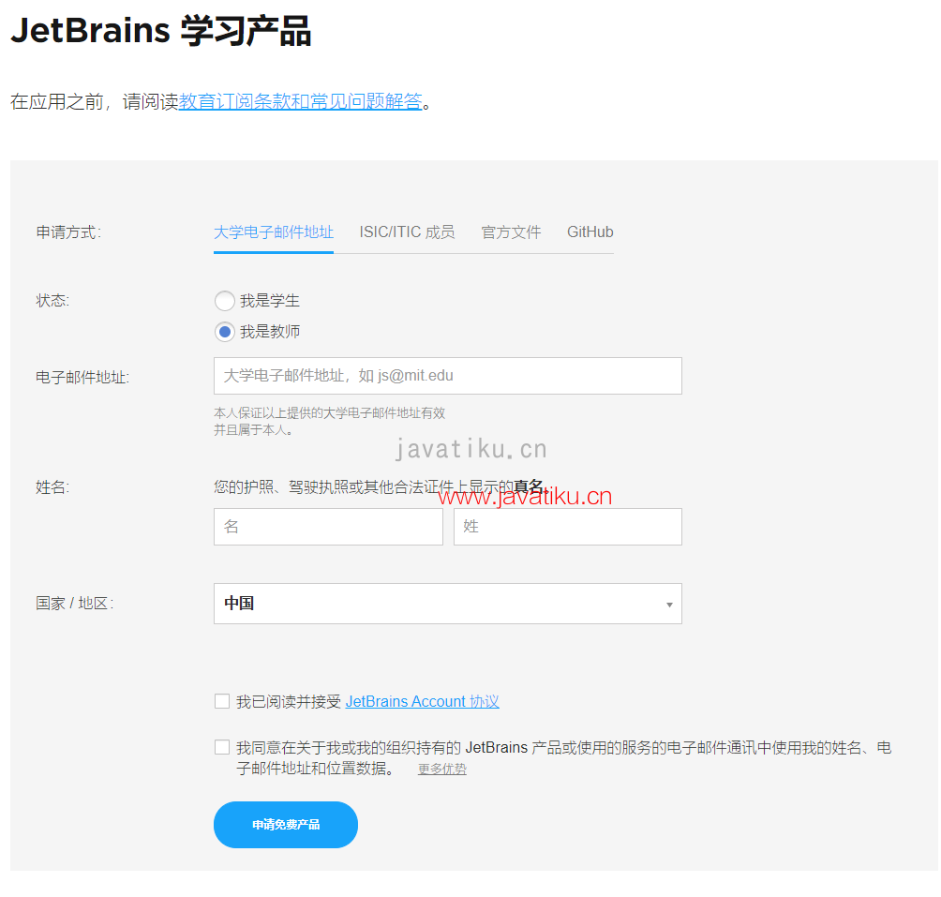
Task: Tick the email communication consent checkbox
Action: click(222, 747)
